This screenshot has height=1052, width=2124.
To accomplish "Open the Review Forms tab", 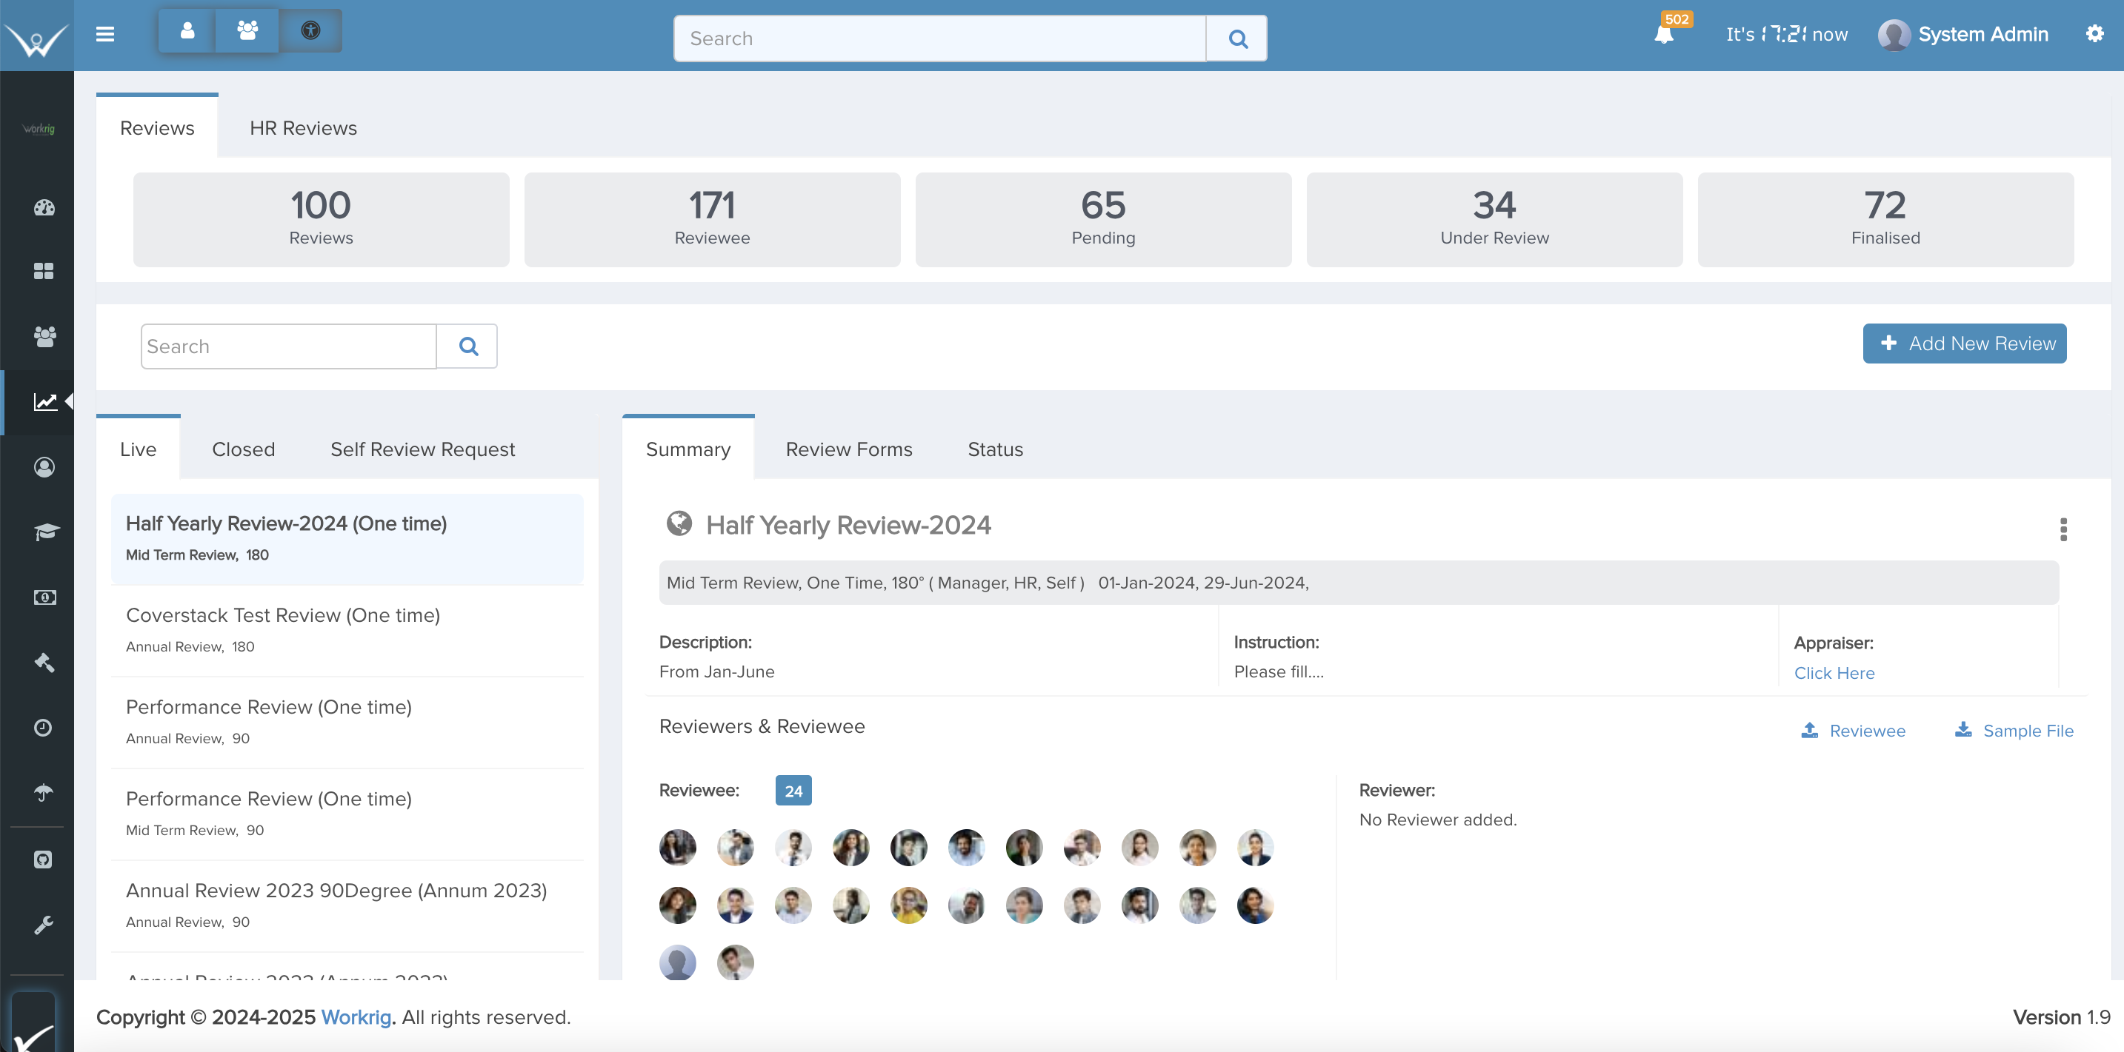I will 848,449.
